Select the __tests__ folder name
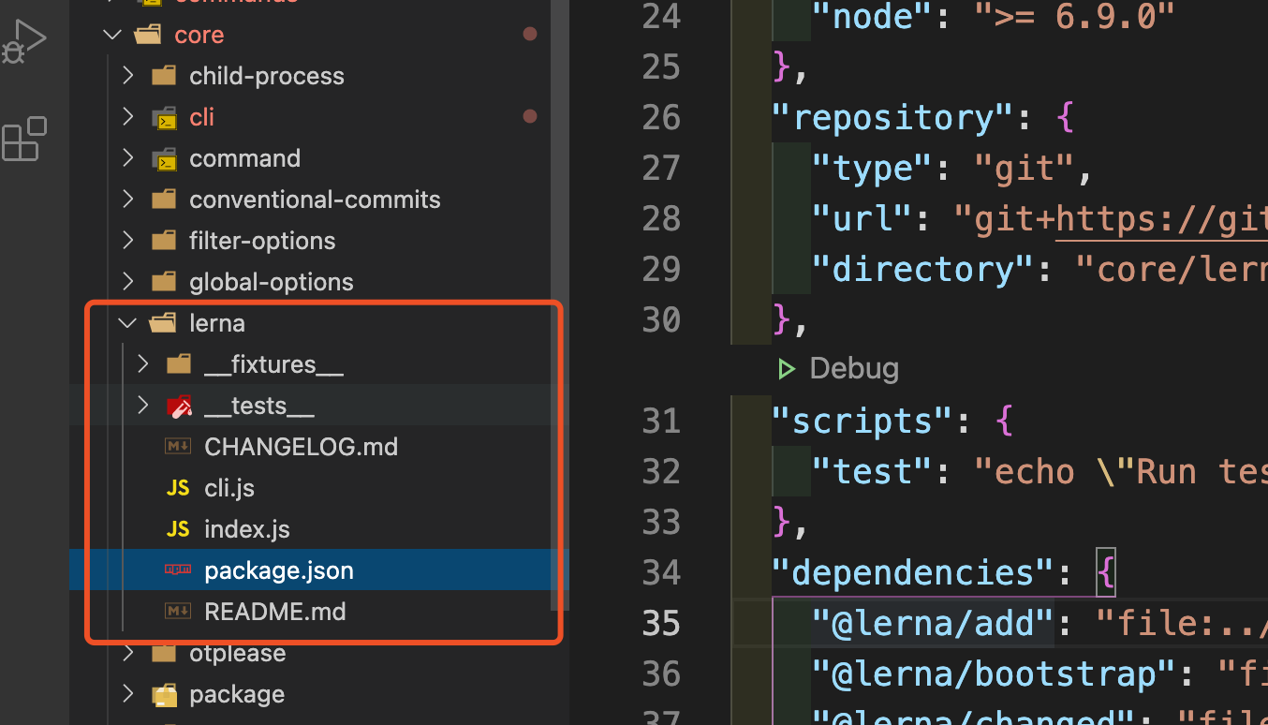1268x725 pixels. coord(259,406)
